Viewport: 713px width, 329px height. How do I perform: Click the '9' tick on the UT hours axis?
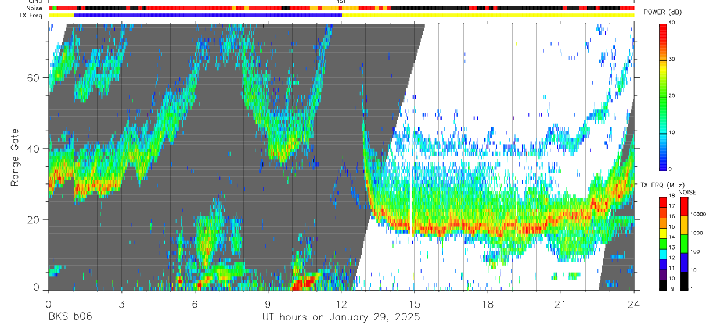click(268, 303)
